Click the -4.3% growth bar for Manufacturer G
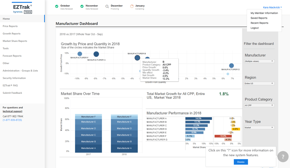 228,139
